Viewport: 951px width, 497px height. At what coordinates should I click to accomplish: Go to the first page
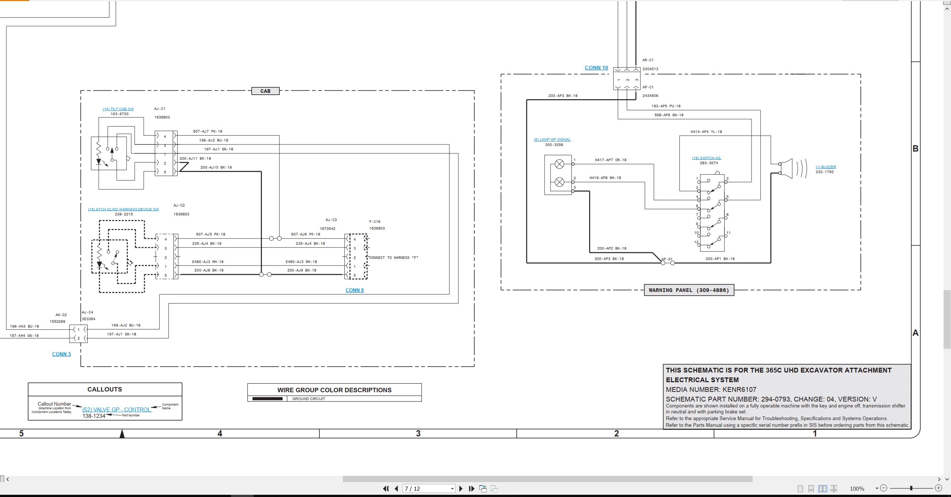[386, 489]
